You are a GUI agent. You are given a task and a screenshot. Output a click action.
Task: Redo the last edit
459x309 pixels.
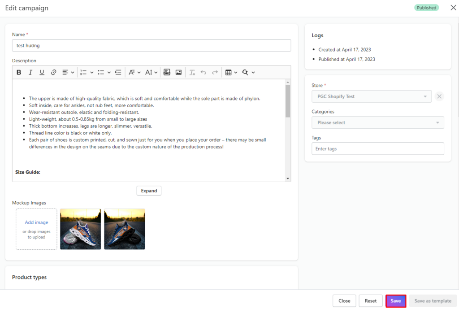215,72
